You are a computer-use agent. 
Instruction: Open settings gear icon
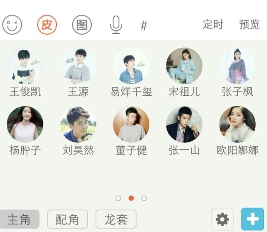(x=222, y=219)
